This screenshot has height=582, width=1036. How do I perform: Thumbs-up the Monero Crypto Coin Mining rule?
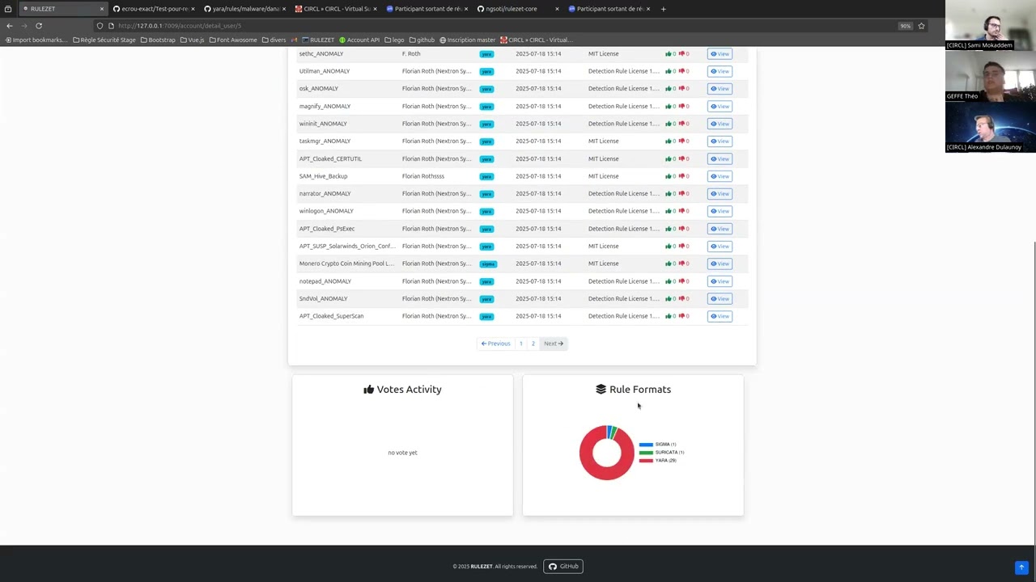click(x=669, y=264)
